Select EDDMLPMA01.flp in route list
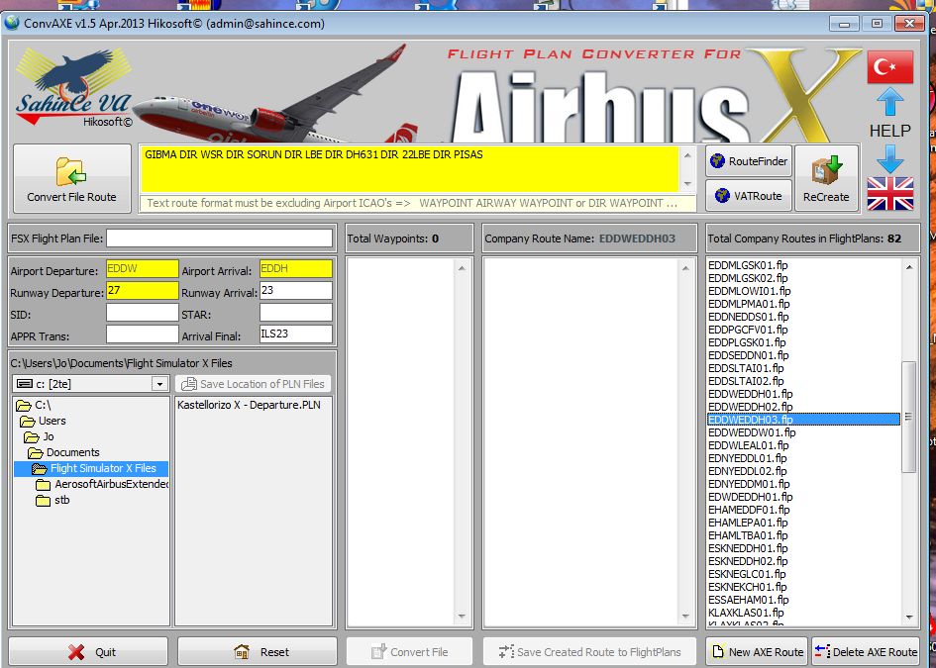Image resolution: width=936 pixels, height=668 pixels. coord(749,304)
